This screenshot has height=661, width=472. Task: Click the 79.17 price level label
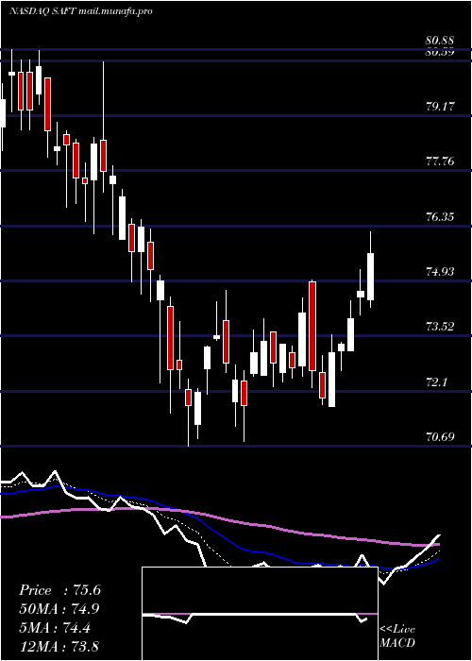coord(440,106)
